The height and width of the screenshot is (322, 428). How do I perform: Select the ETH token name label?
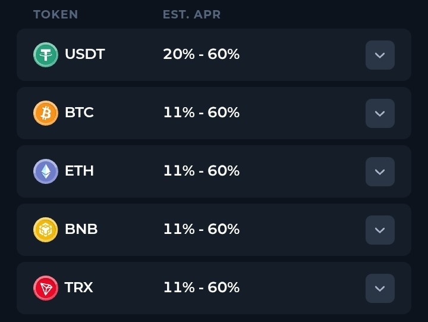pos(79,171)
